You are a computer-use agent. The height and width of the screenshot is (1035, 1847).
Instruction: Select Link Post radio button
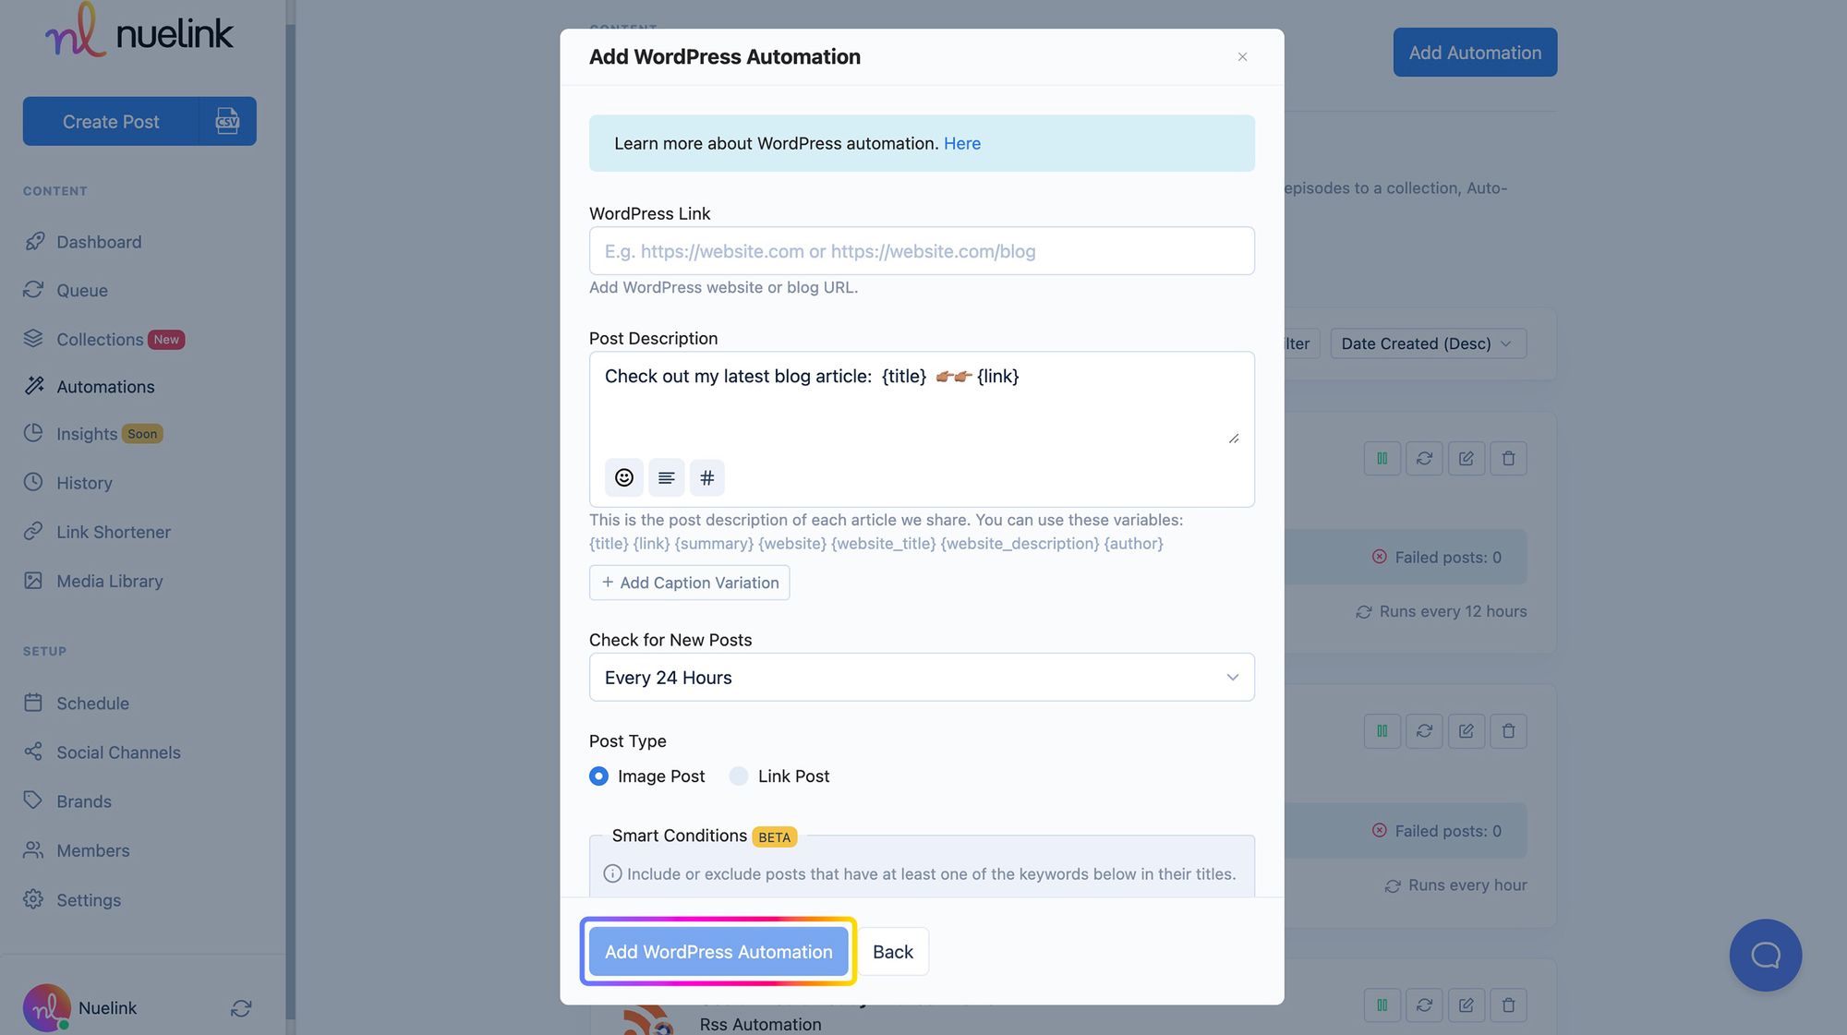pyautogui.click(x=739, y=776)
